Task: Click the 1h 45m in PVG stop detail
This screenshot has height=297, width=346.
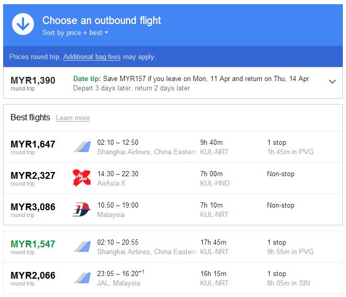Action: pos(290,152)
